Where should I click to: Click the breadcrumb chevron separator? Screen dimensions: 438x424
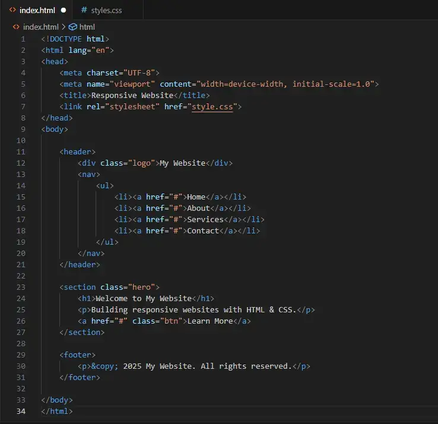coord(64,27)
